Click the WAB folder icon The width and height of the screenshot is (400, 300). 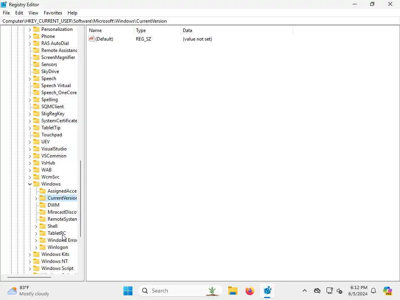click(36, 170)
